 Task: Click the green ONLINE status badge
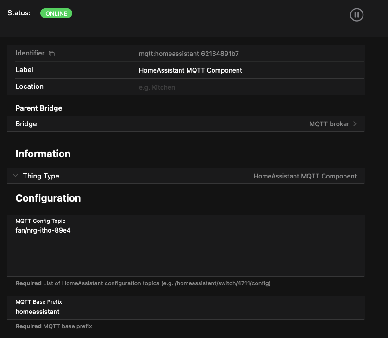point(56,13)
